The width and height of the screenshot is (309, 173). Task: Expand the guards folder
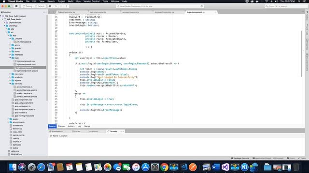[x=10, y=48]
